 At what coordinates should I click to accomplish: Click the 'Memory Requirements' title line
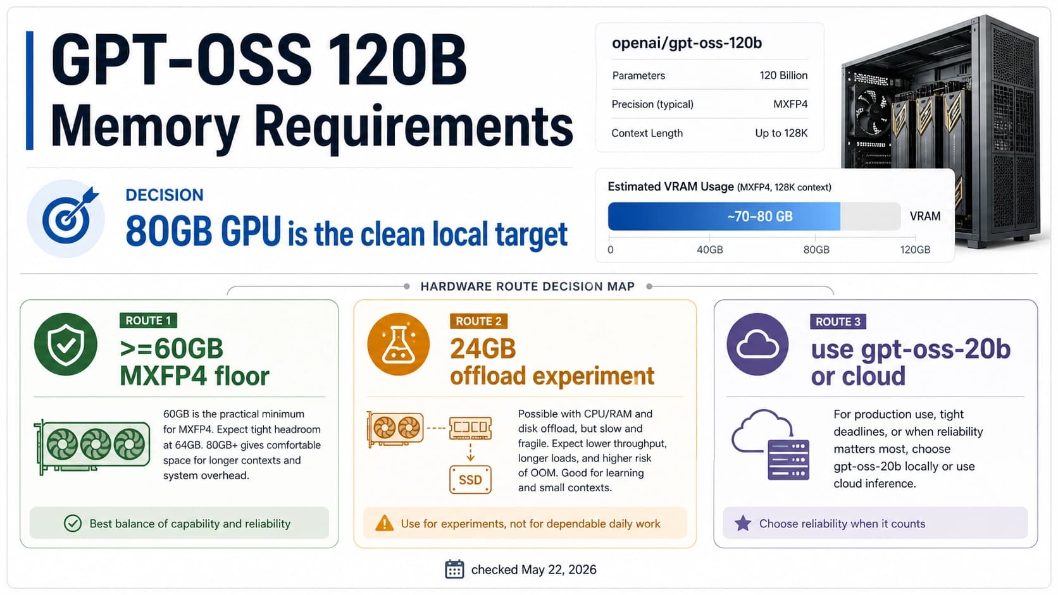tap(311, 127)
